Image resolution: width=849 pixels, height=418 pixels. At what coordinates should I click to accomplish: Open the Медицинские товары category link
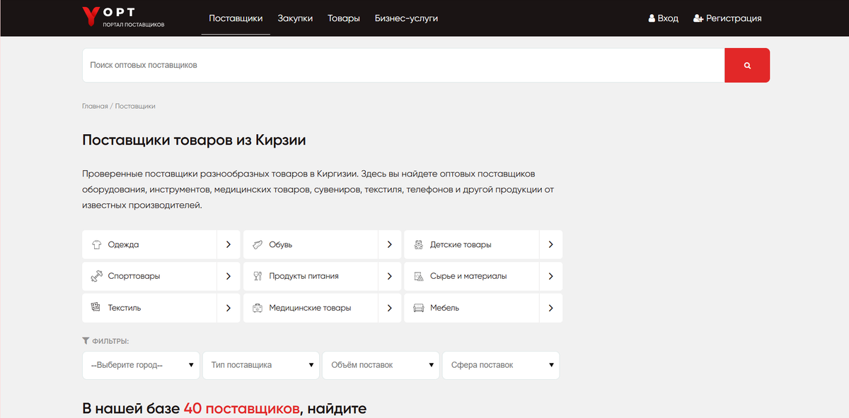(x=310, y=308)
